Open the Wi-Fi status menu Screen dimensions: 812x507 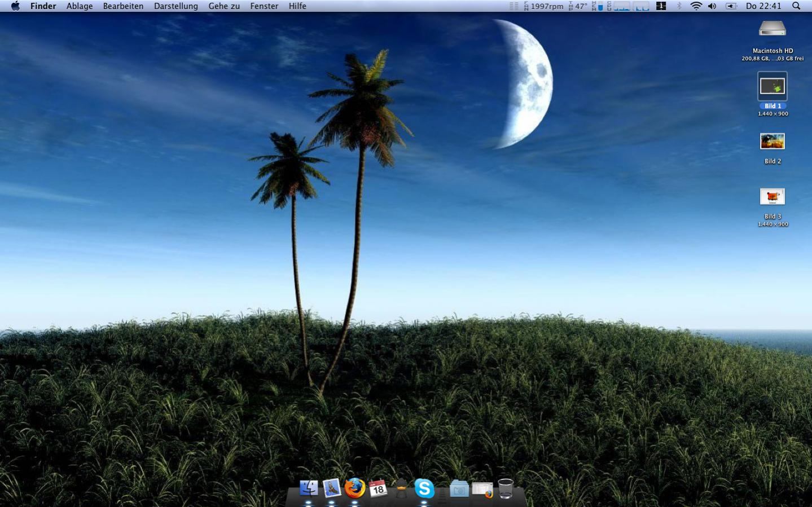pyautogui.click(x=696, y=6)
